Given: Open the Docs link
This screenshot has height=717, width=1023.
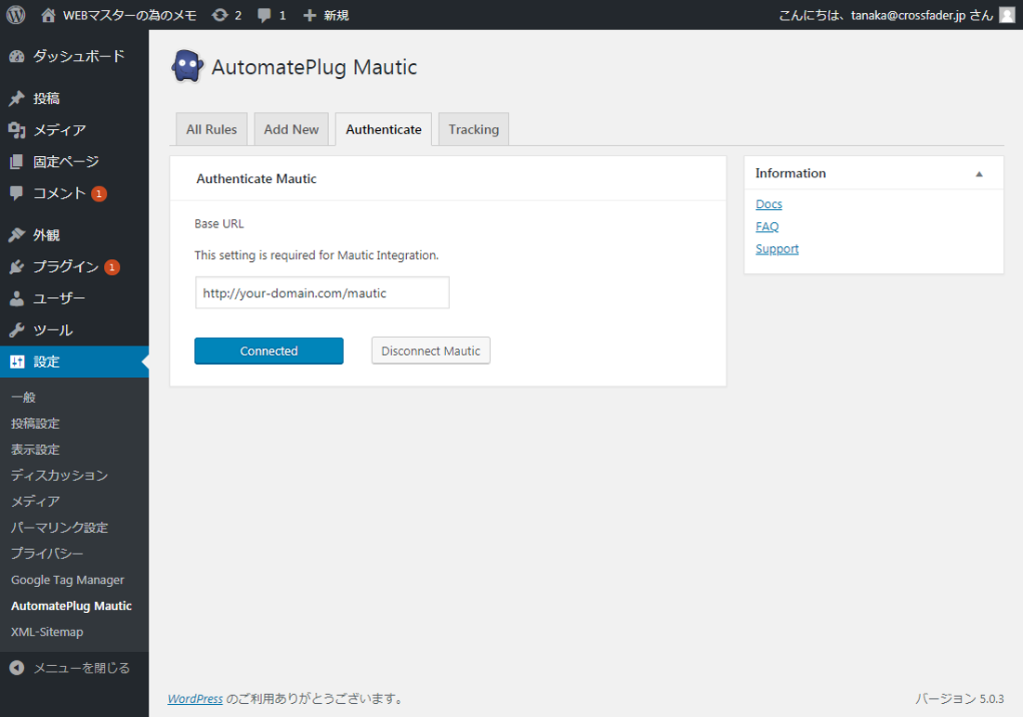Looking at the screenshot, I should coord(768,204).
